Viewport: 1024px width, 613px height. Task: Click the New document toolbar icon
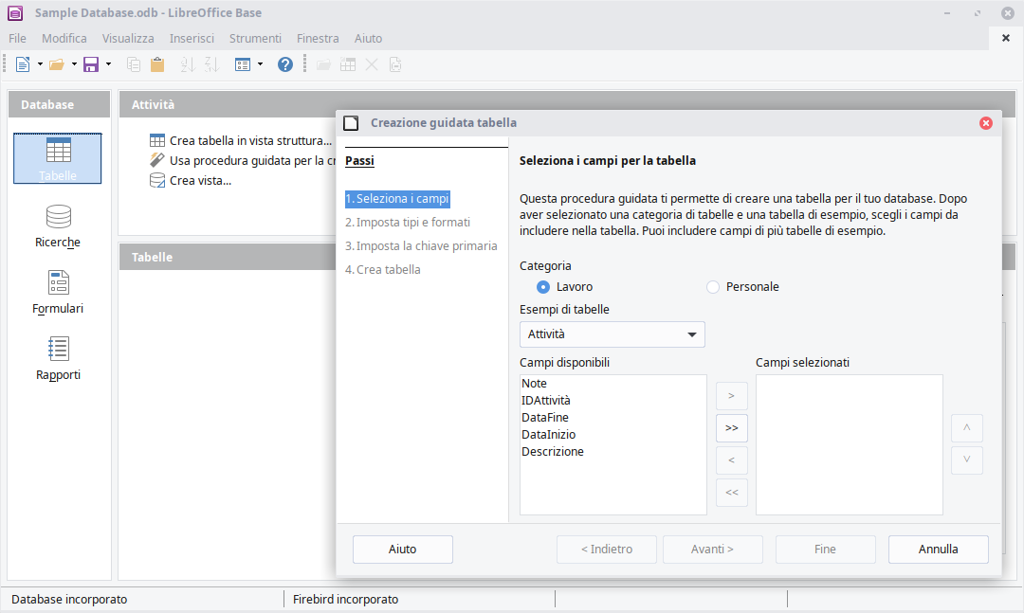pos(23,64)
